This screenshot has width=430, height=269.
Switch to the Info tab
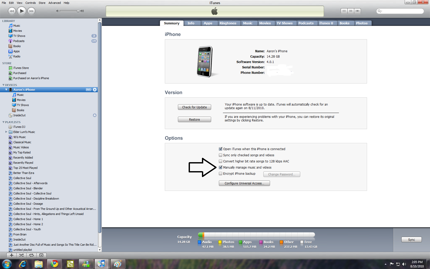(191, 23)
